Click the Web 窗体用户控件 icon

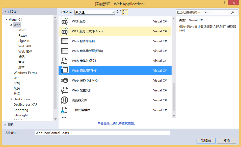tap(65, 70)
